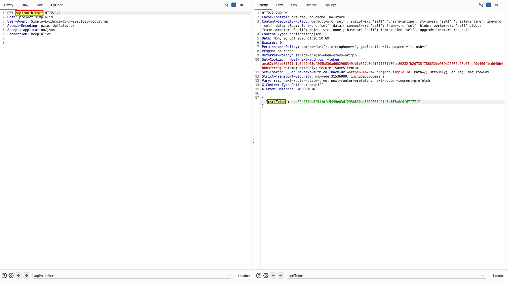Switch response pane to Raw tab
Image resolution: width=508 pixels, height=282 pixels.
279,5
